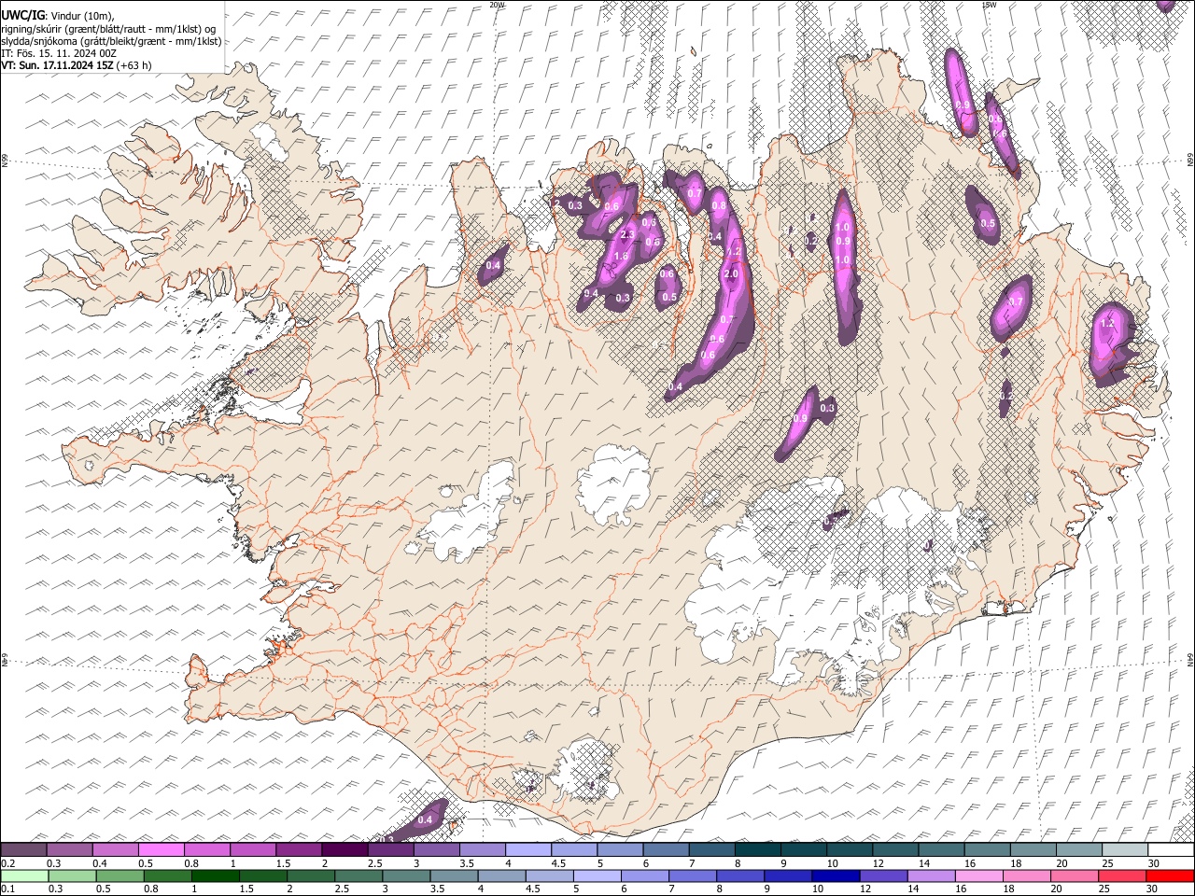Click the '64N' latitude label on the right edge
Viewport: 1195px width, 896px height.
(x=1190, y=659)
